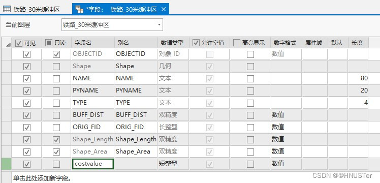Viewport: 380px width, 183px height.
Task: Click the ORIG_FID alias cell
Action: (136, 127)
